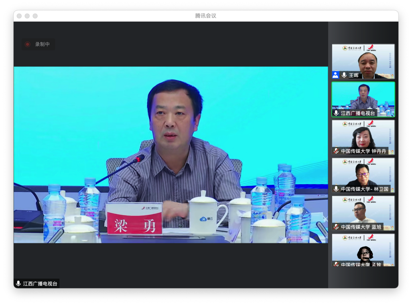Click the microphone icon next to 王晖

coord(344,75)
